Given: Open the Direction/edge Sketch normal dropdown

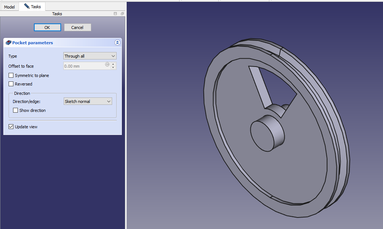Looking at the screenshot, I should tap(88, 101).
